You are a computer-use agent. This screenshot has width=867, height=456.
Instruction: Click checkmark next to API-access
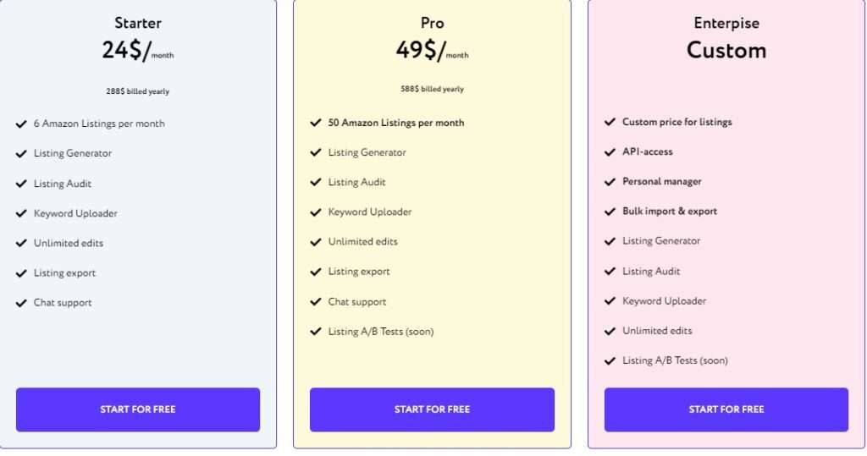tap(610, 152)
